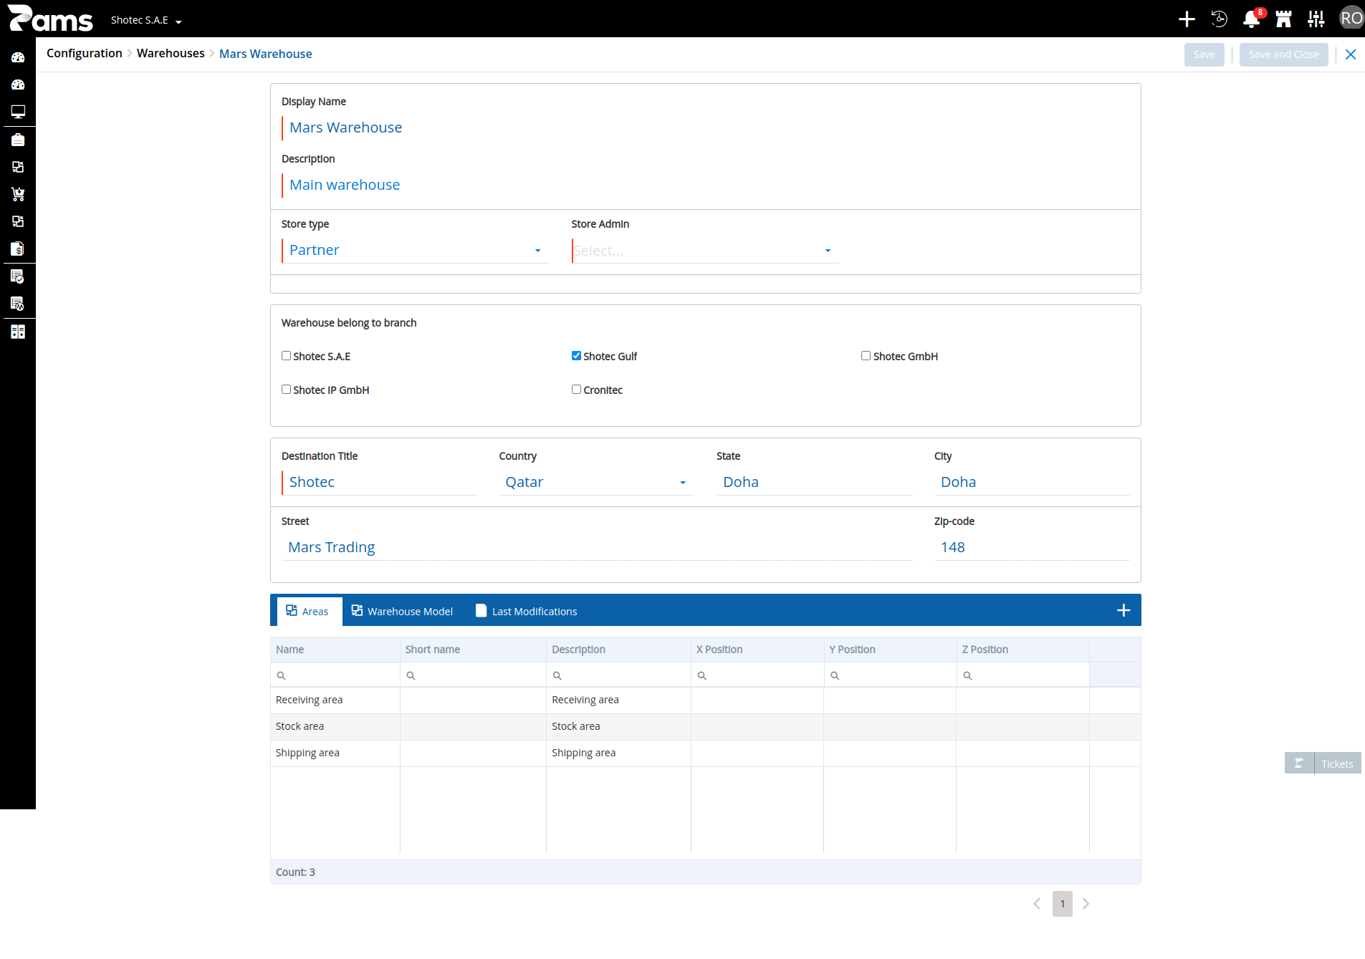The image size is (1365, 959).
Task: Open the shopping cart sidebar icon
Action: click(x=18, y=194)
